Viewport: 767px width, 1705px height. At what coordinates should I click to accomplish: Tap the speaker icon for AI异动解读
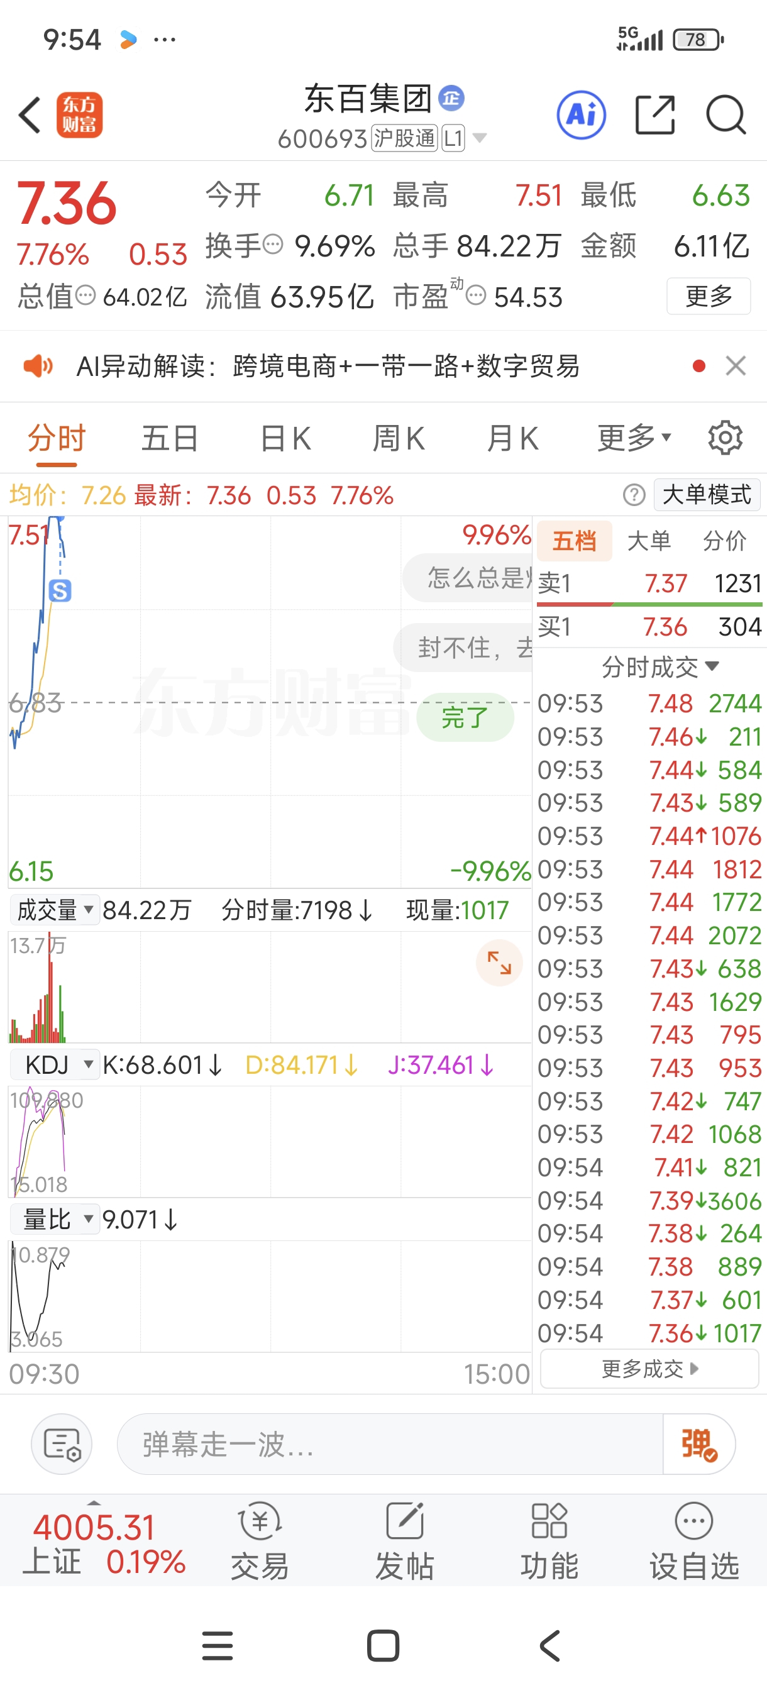coord(38,365)
